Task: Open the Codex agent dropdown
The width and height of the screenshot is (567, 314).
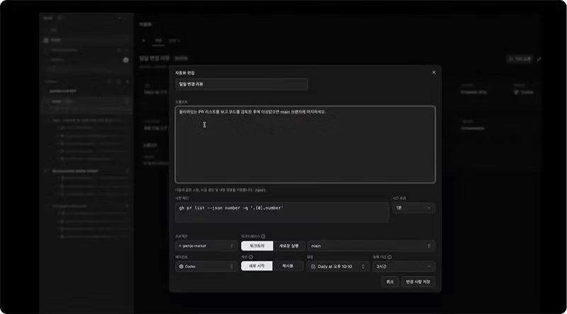Action: [206, 267]
